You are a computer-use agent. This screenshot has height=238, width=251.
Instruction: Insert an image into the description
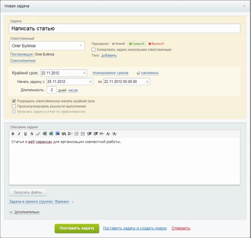tap(57, 134)
